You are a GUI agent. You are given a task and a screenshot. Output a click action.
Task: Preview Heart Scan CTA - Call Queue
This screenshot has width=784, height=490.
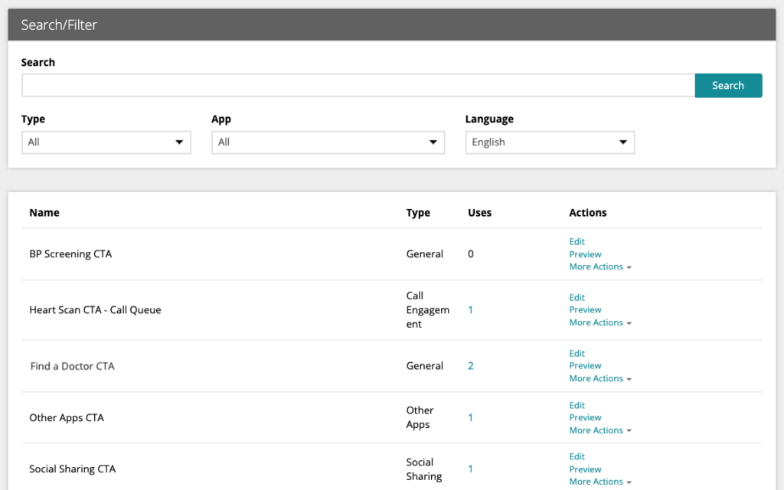(585, 309)
